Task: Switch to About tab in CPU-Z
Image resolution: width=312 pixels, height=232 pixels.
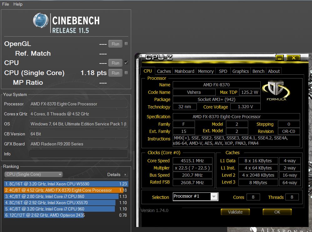Action: coord(274,71)
